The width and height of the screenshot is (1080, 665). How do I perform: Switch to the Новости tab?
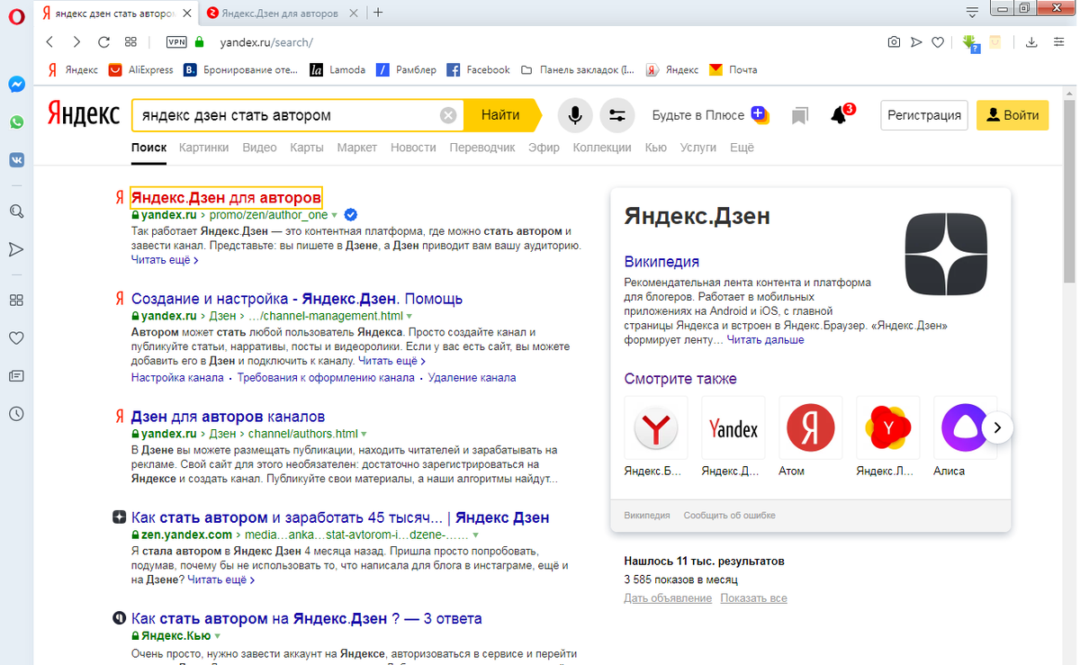(413, 148)
